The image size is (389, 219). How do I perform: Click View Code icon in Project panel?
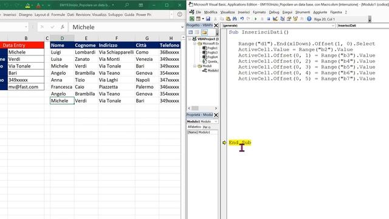click(x=190, y=32)
